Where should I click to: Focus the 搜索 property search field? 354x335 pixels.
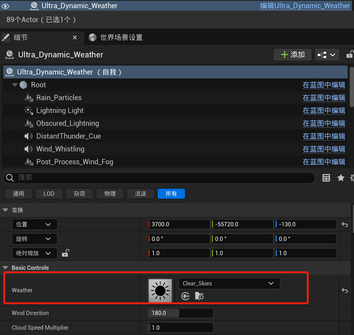click(159, 178)
